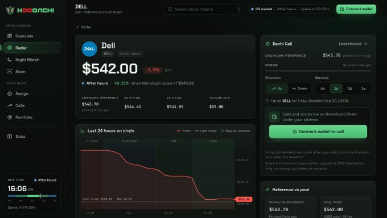Viewport: 387px width, 218px height.
Task: Choose the 1d window
Action: point(336,88)
